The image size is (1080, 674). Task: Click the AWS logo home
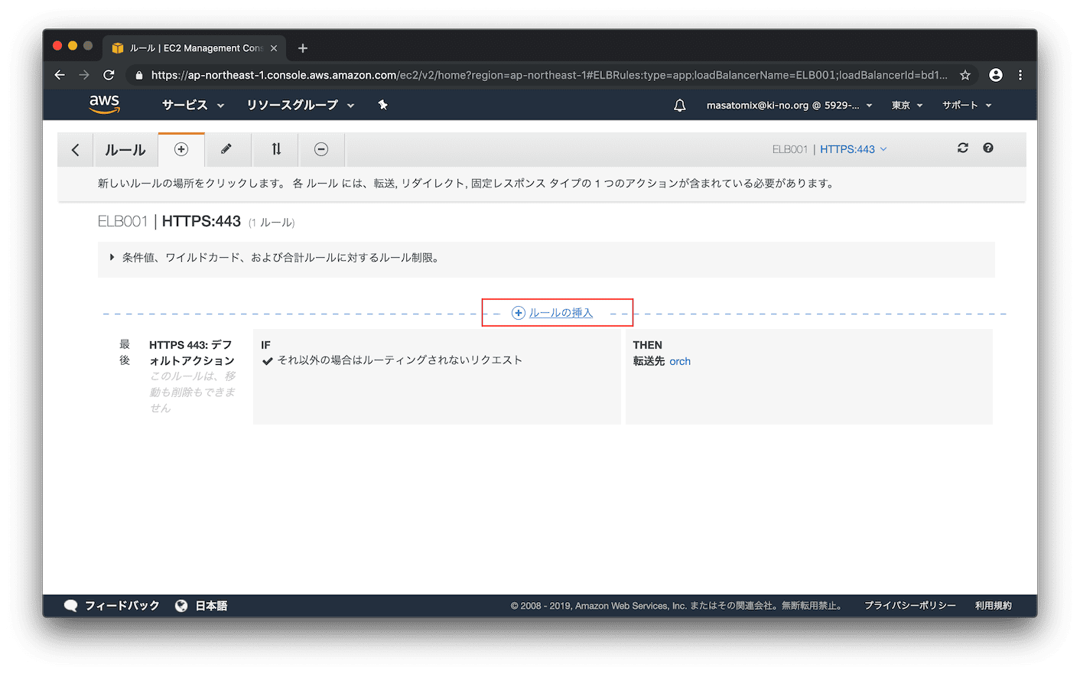(x=104, y=104)
